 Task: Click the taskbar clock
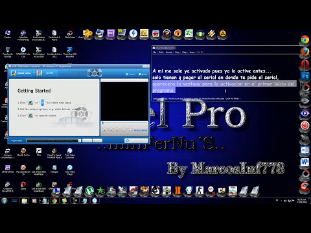point(302,201)
